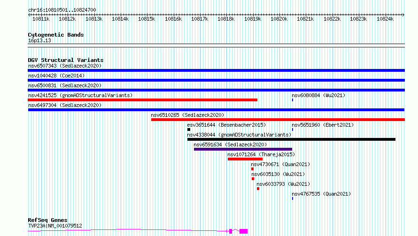
Task: Click the DGV Structural Variants track title
Action: coord(66,60)
